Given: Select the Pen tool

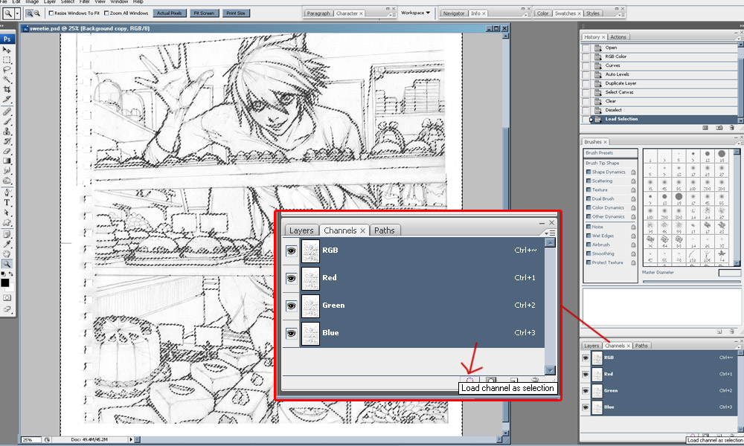Looking at the screenshot, I should pyautogui.click(x=7, y=193).
